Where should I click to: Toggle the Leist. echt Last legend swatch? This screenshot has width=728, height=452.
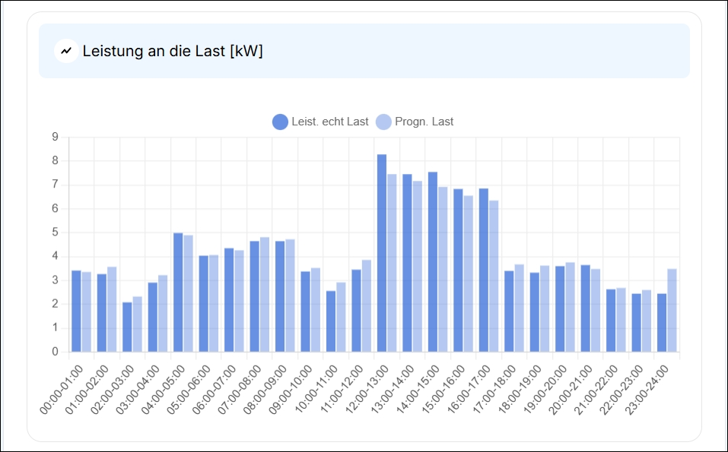pos(280,122)
